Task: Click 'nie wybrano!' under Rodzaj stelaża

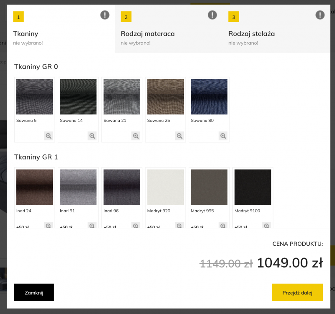Action: pyautogui.click(x=243, y=43)
